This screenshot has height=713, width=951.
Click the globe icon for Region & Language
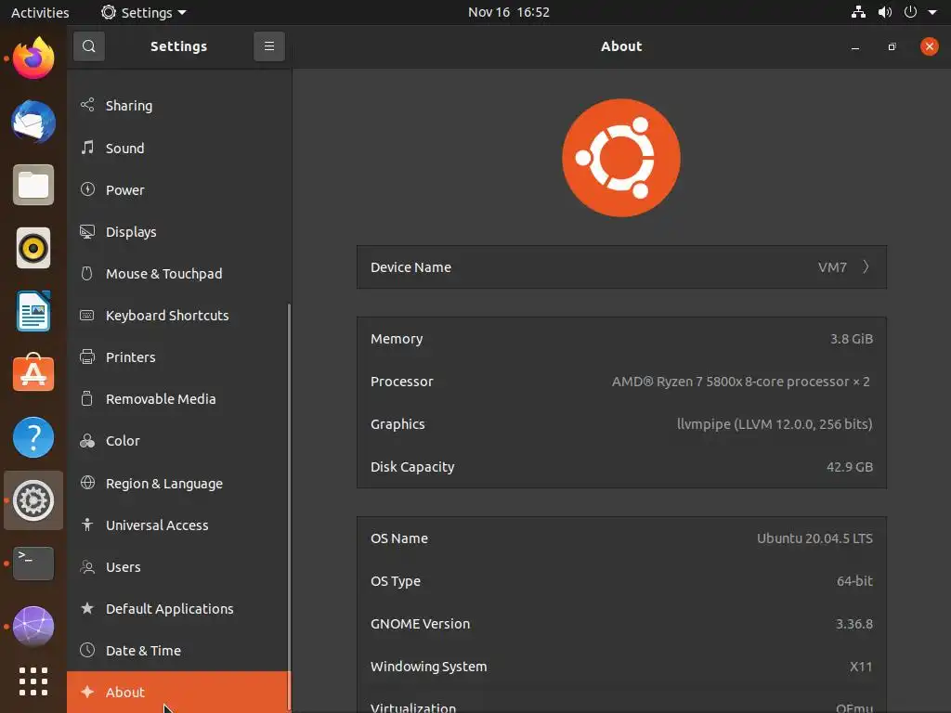click(x=87, y=483)
